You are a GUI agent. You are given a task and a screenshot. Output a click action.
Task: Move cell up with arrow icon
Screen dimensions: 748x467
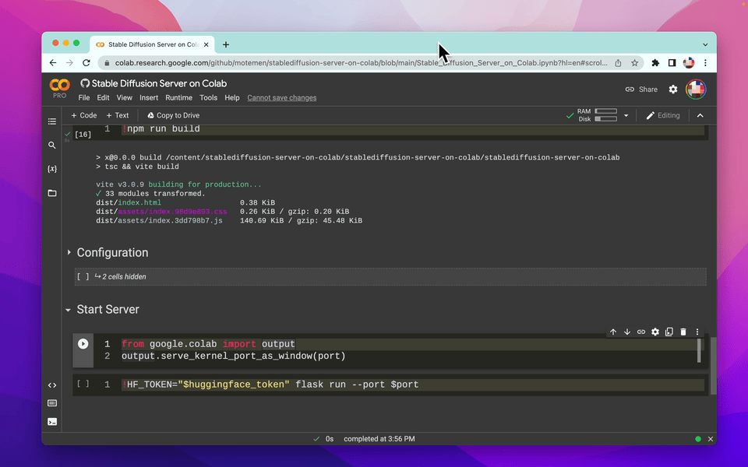point(613,332)
